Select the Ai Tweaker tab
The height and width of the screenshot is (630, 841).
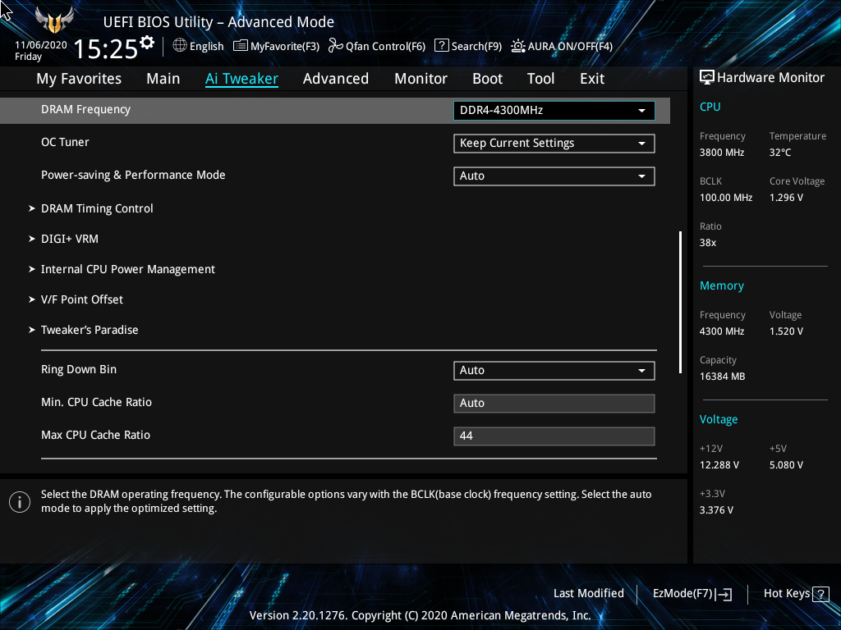pos(241,78)
